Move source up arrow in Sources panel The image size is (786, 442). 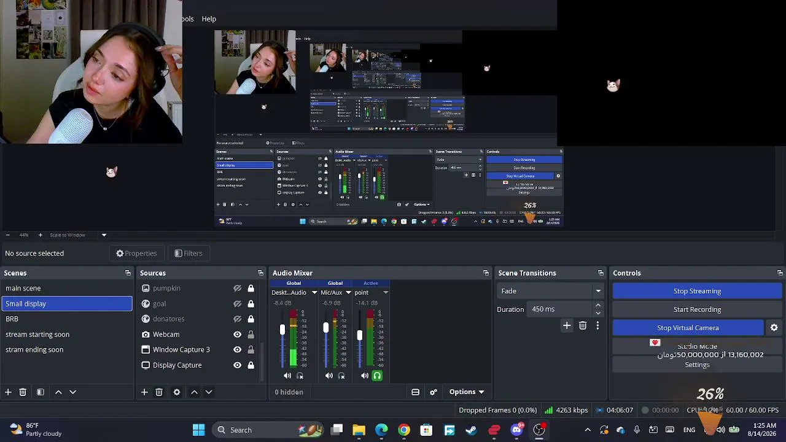pyautogui.click(x=194, y=392)
